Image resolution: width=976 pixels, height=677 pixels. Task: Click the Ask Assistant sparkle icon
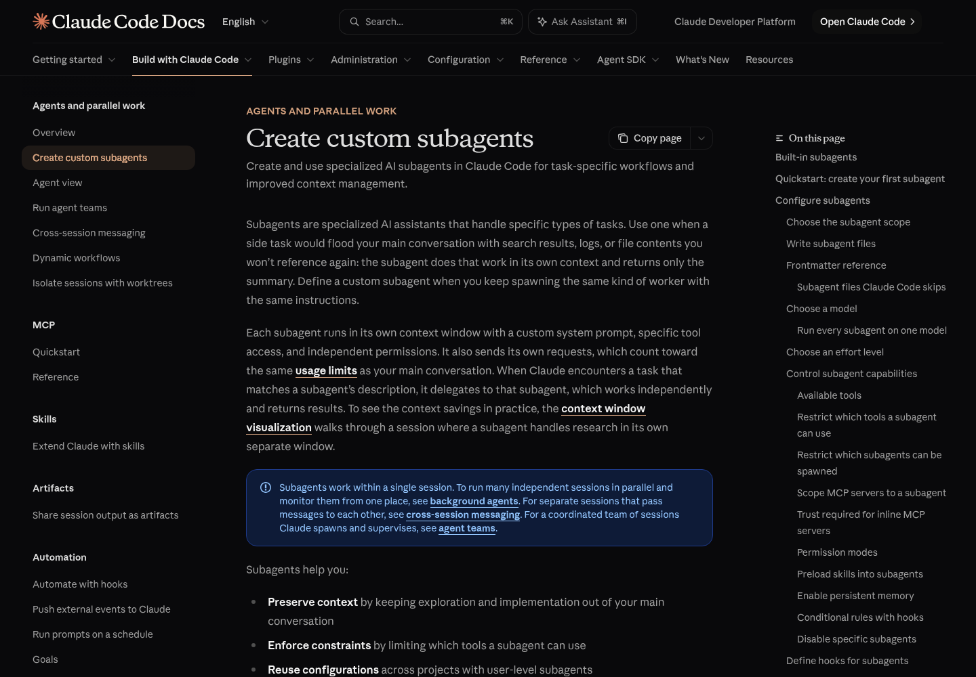tap(542, 22)
